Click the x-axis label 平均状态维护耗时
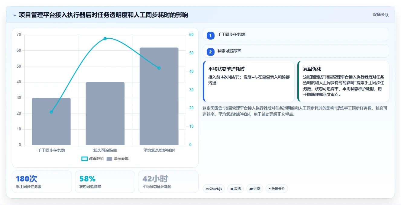Viewport: 401px width, 205px height. (159, 150)
